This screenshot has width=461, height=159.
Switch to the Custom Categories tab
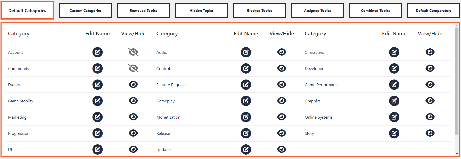[x=85, y=11]
